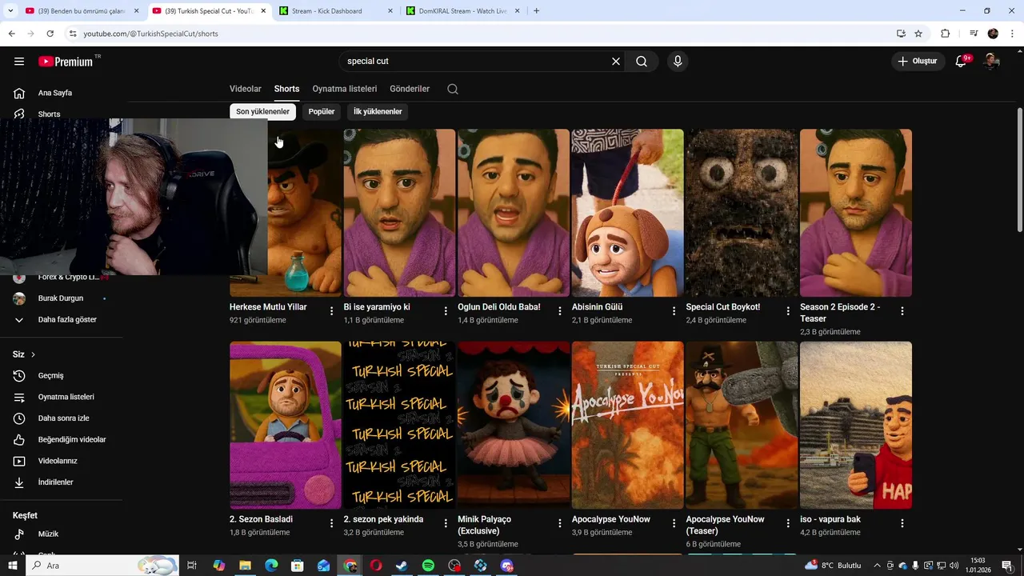Open YouTube notifications bell

962,61
